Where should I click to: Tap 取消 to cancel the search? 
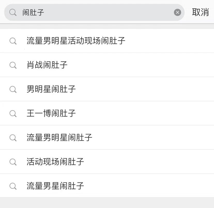200,12
